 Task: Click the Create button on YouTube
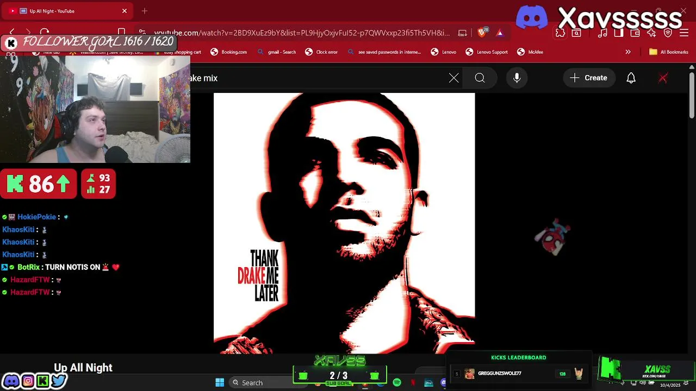click(588, 78)
